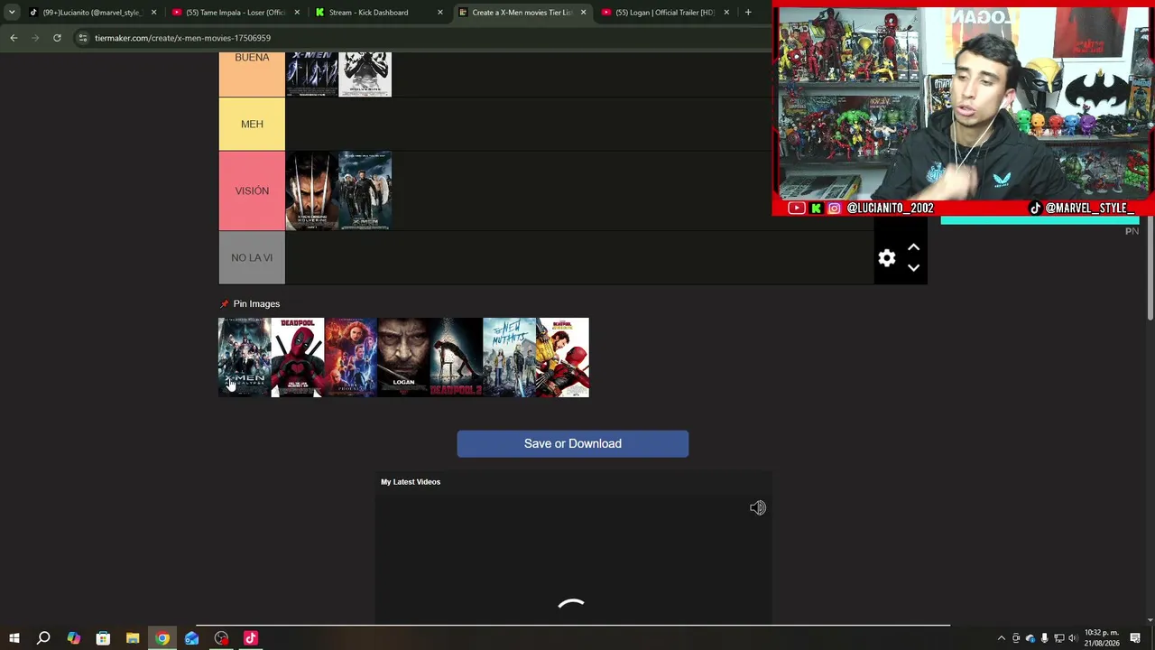Open the tab search dropdown in Chrome

pyautogui.click(x=12, y=13)
